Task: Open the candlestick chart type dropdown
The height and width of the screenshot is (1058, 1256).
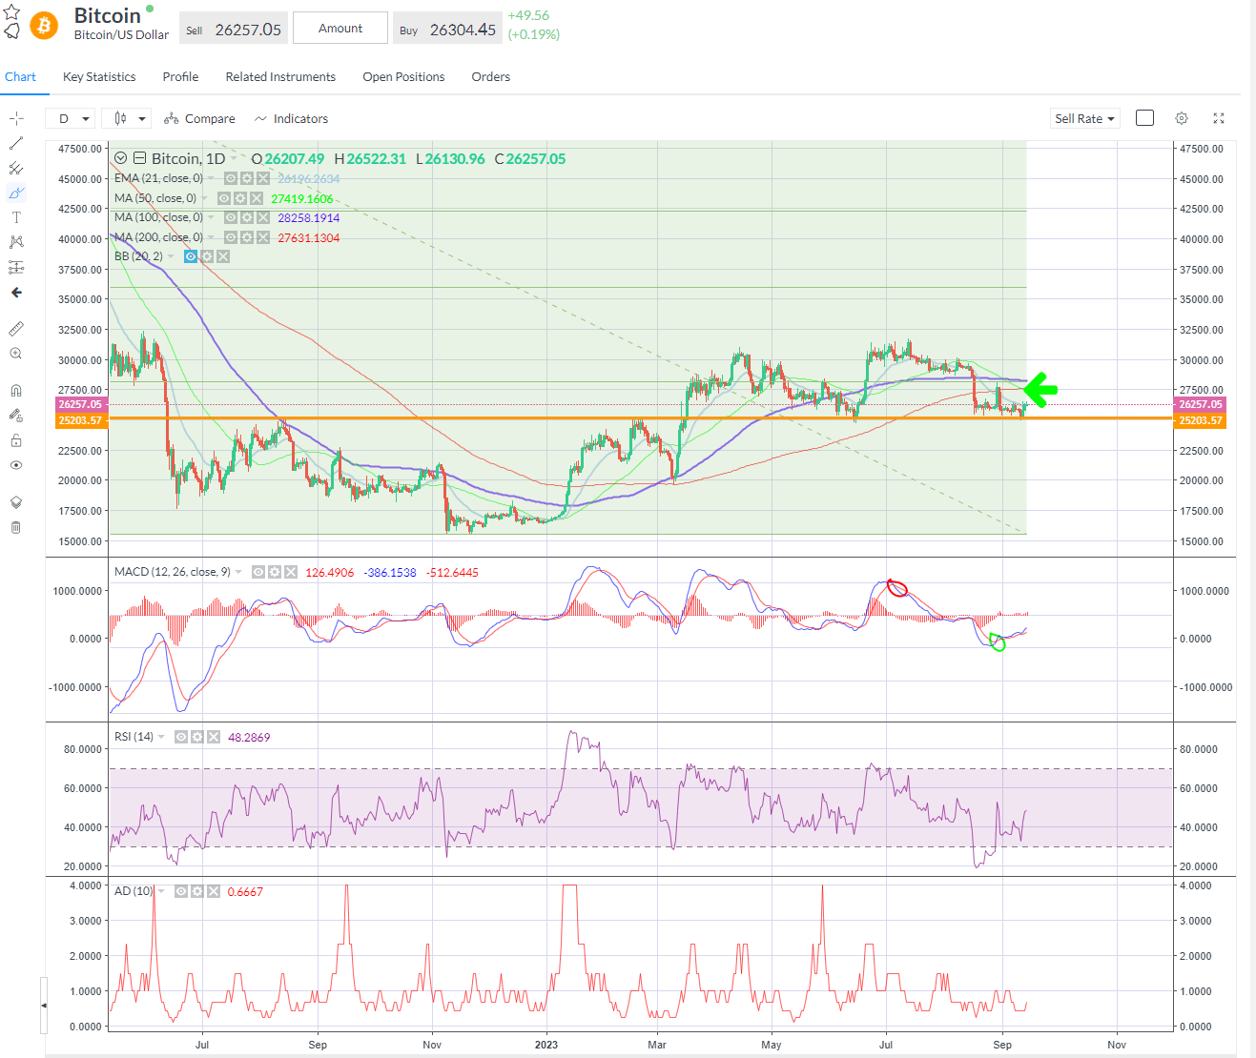Action: [x=127, y=118]
